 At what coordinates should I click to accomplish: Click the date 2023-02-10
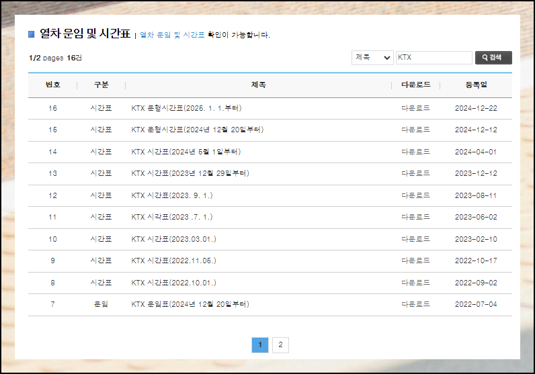tap(476, 239)
